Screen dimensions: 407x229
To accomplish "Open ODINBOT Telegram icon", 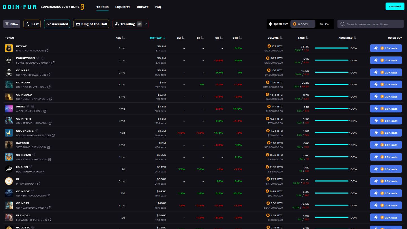I will 33,191.
